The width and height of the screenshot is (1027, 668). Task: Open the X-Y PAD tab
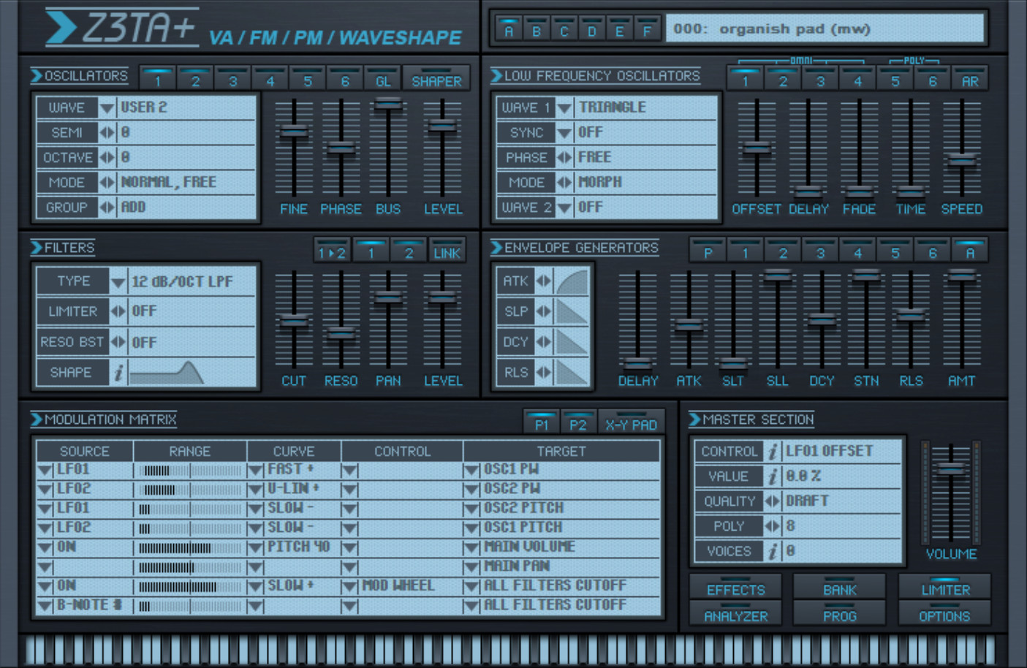[x=631, y=422]
